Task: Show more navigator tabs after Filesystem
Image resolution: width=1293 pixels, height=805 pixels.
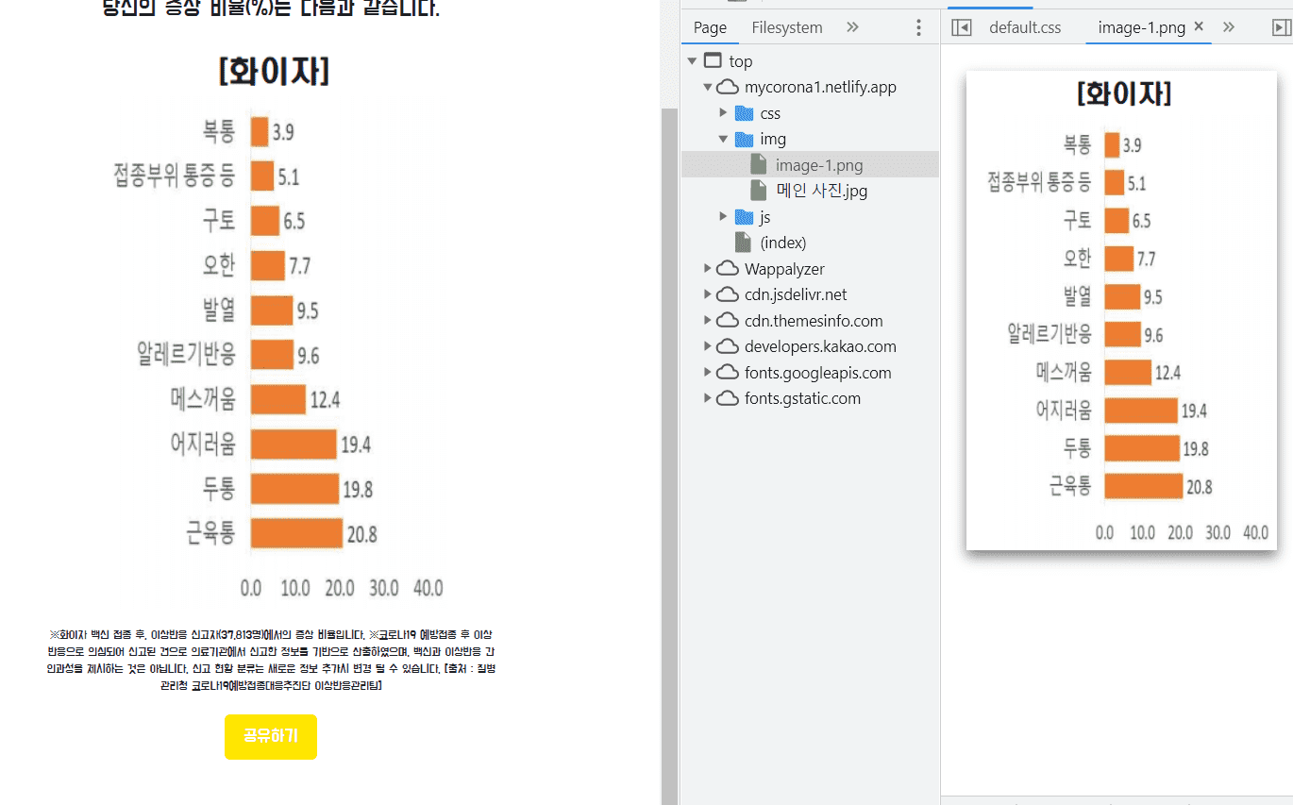Action: click(x=852, y=27)
